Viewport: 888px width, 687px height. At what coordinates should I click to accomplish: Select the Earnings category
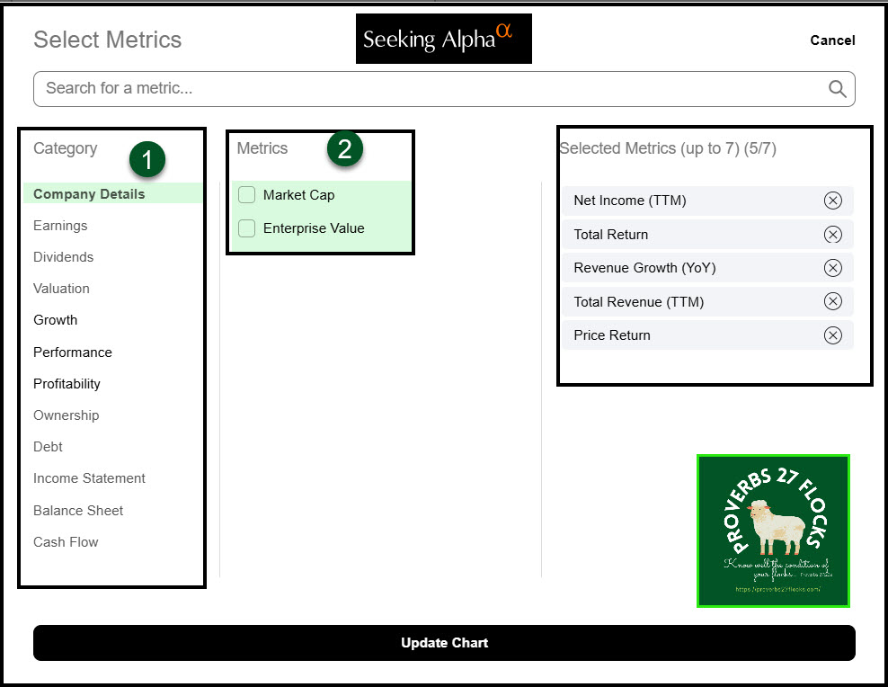60,226
